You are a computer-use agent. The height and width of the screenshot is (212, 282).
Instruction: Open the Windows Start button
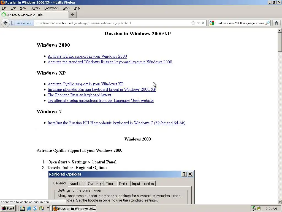[x=8, y=209]
